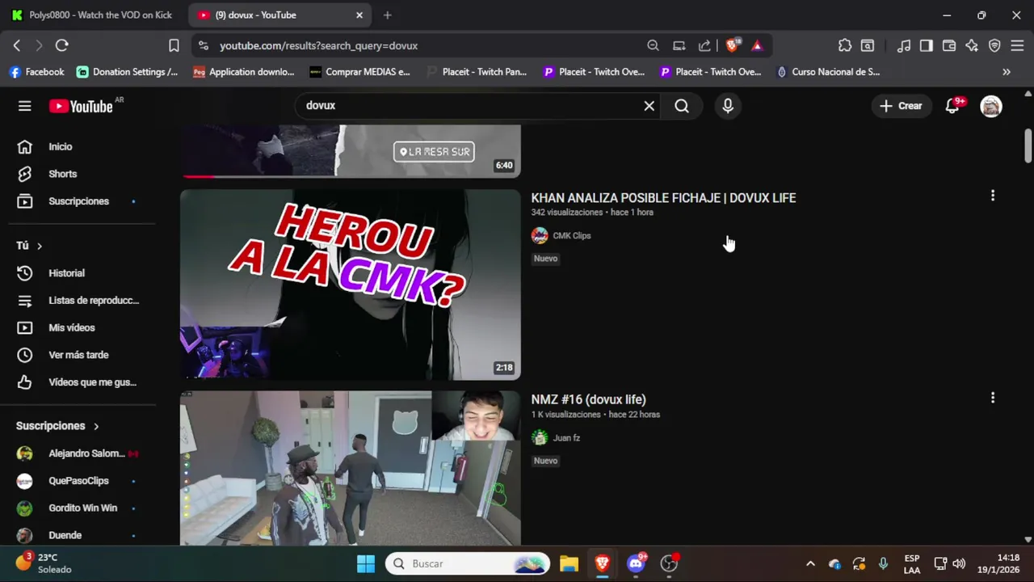Open the zoom magnifier in the address bar
The width and height of the screenshot is (1034, 582).
653,46
